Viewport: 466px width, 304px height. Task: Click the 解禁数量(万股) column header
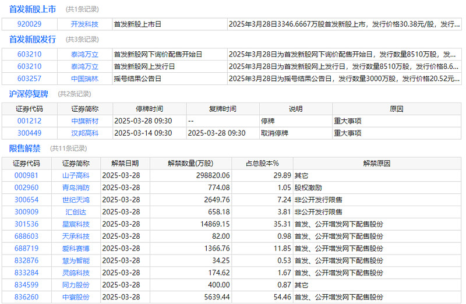coord(190,164)
